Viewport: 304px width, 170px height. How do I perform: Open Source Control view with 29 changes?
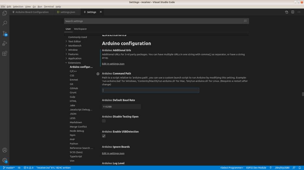click(5, 33)
